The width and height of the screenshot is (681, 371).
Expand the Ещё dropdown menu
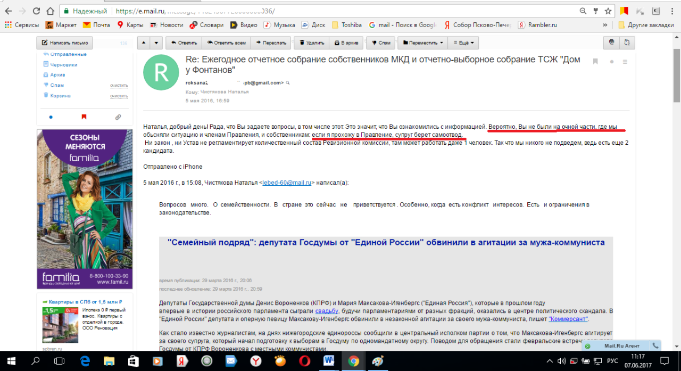[463, 43]
